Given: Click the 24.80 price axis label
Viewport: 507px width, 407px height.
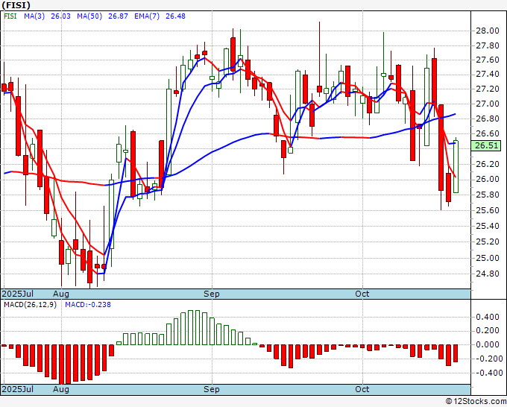Looking at the screenshot, I should [x=488, y=274].
